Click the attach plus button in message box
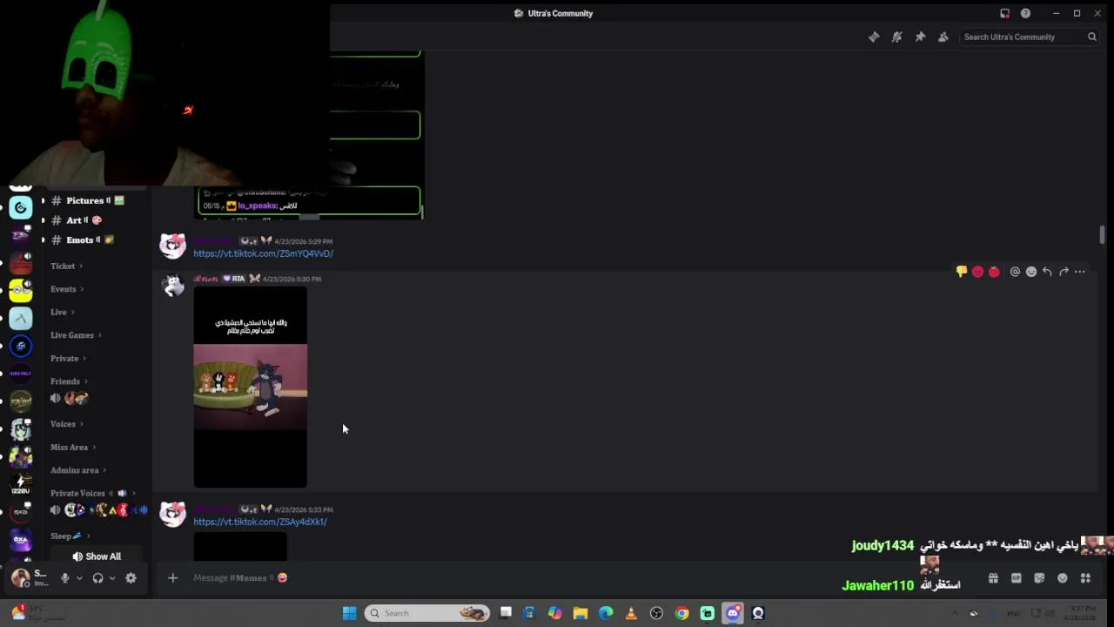The width and height of the screenshot is (1114, 627). pos(172,577)
